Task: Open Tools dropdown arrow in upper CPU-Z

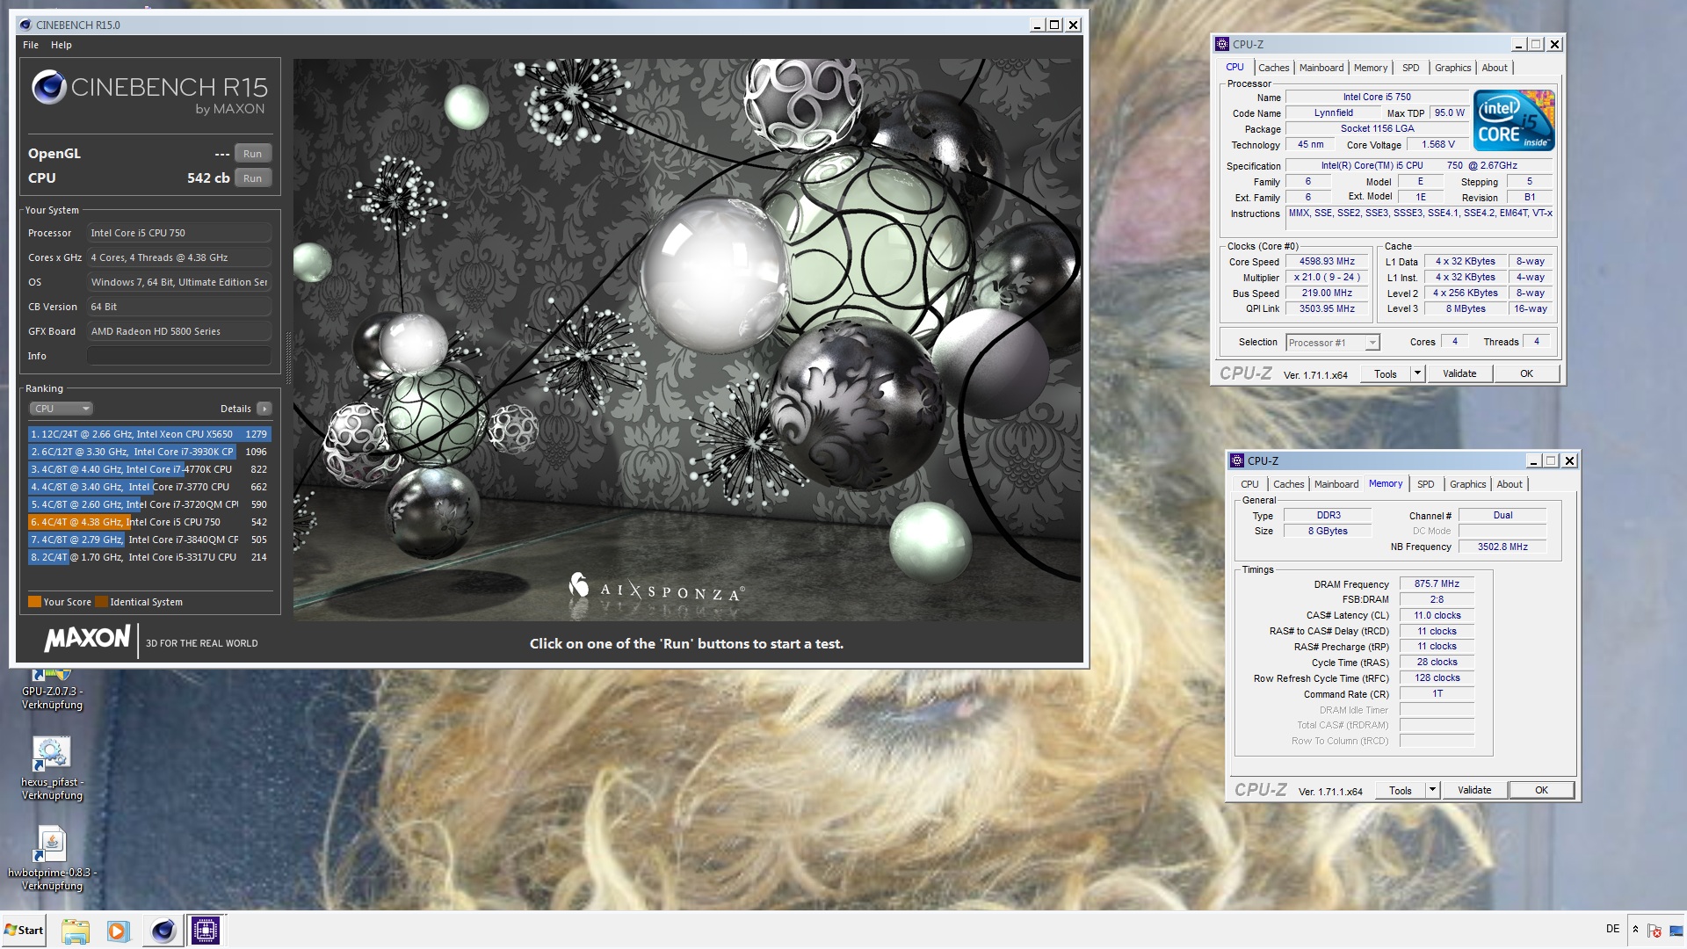Action: coord(1417,373)
